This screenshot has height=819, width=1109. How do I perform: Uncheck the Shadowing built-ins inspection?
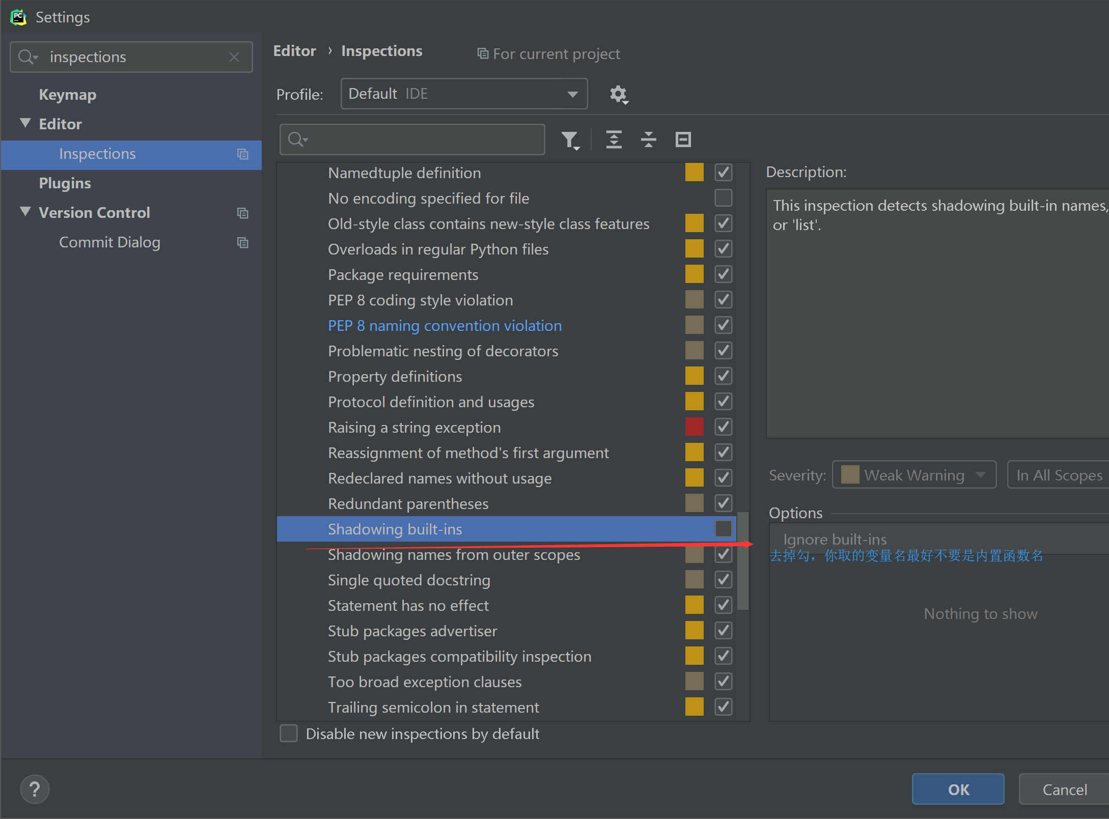coord(723,529)
